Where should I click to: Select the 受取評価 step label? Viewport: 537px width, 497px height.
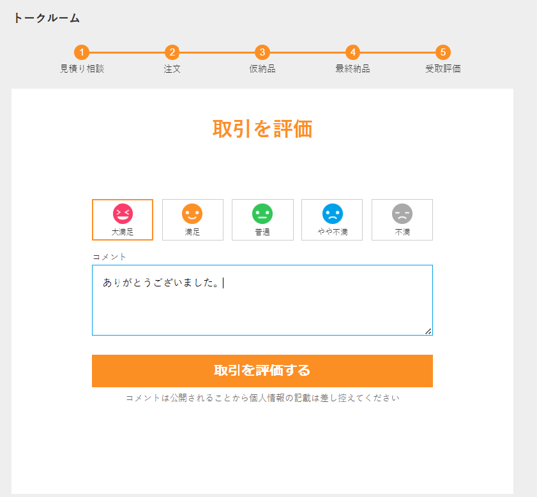(x=443, y=69)
